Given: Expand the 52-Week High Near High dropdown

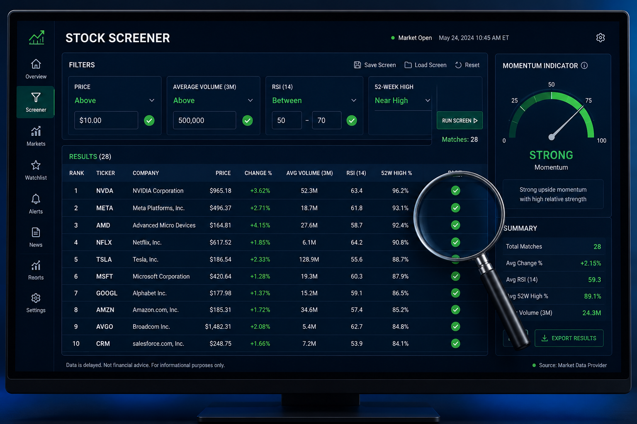Looking at the screenshot, I should [x=403, y=101].
